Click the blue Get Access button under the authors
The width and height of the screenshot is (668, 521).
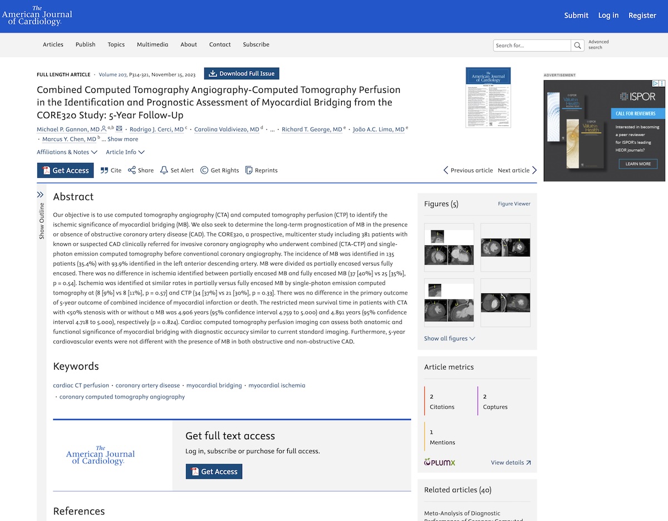point(65,170)
